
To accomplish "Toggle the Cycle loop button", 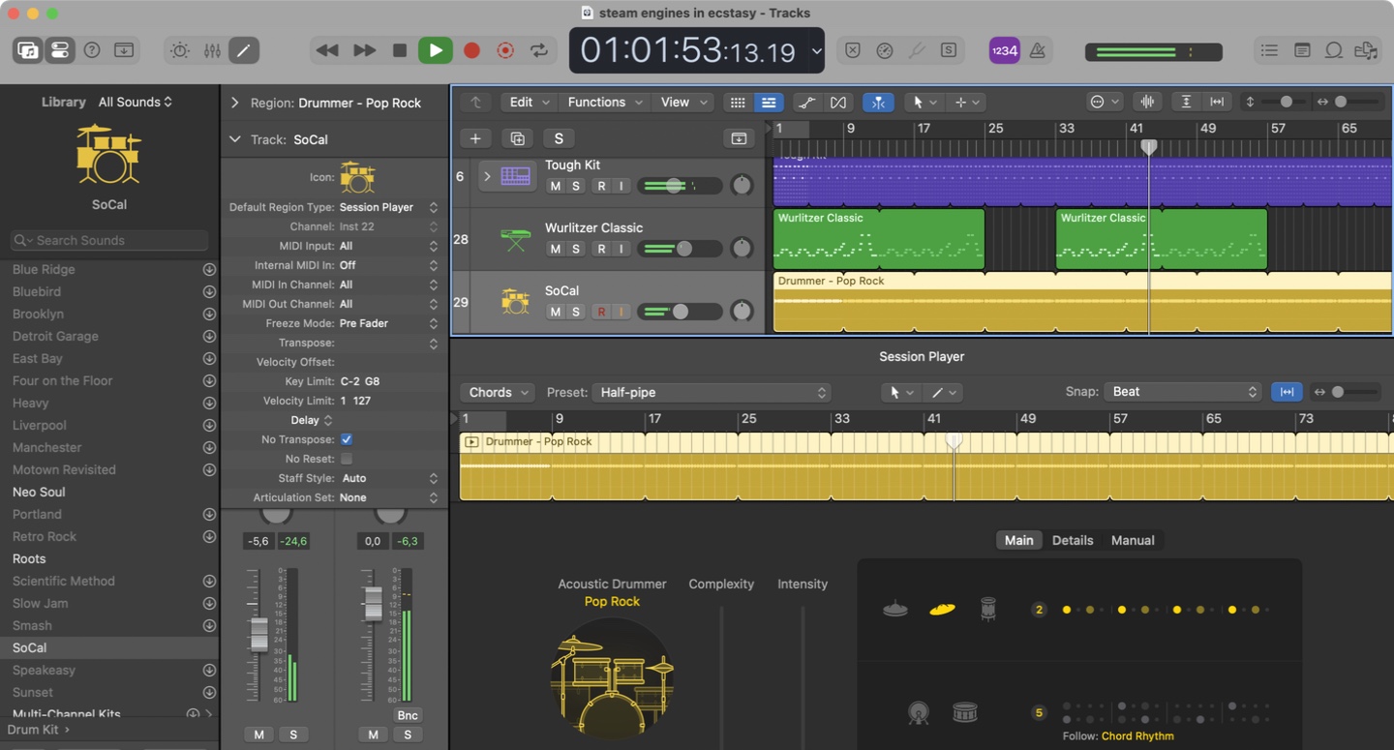I will (539, 50).
